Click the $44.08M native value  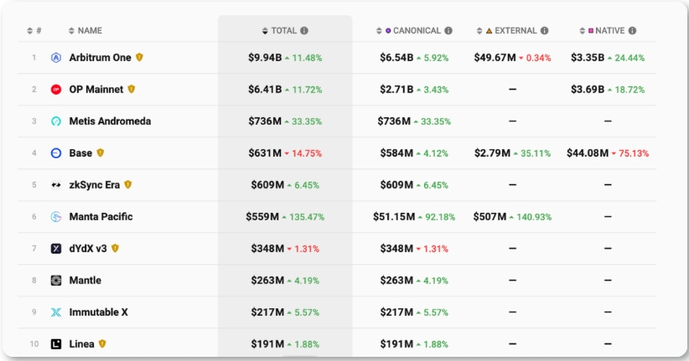click(x=588, y=153)
